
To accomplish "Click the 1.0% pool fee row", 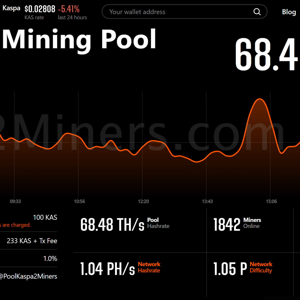I will 50,258.
